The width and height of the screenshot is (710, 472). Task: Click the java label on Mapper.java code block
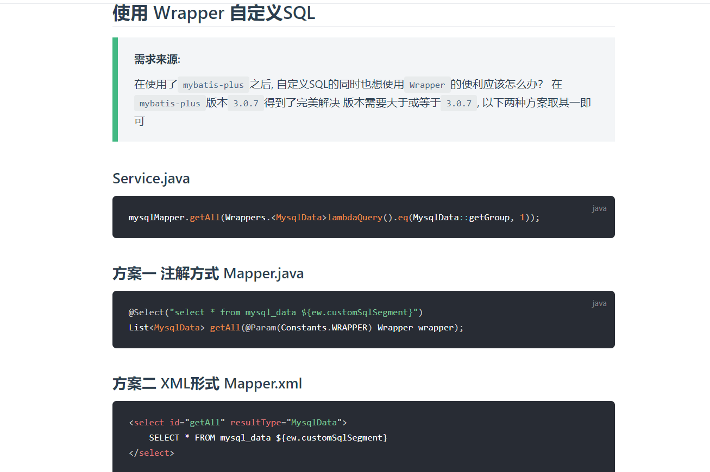tap(599, 303)
